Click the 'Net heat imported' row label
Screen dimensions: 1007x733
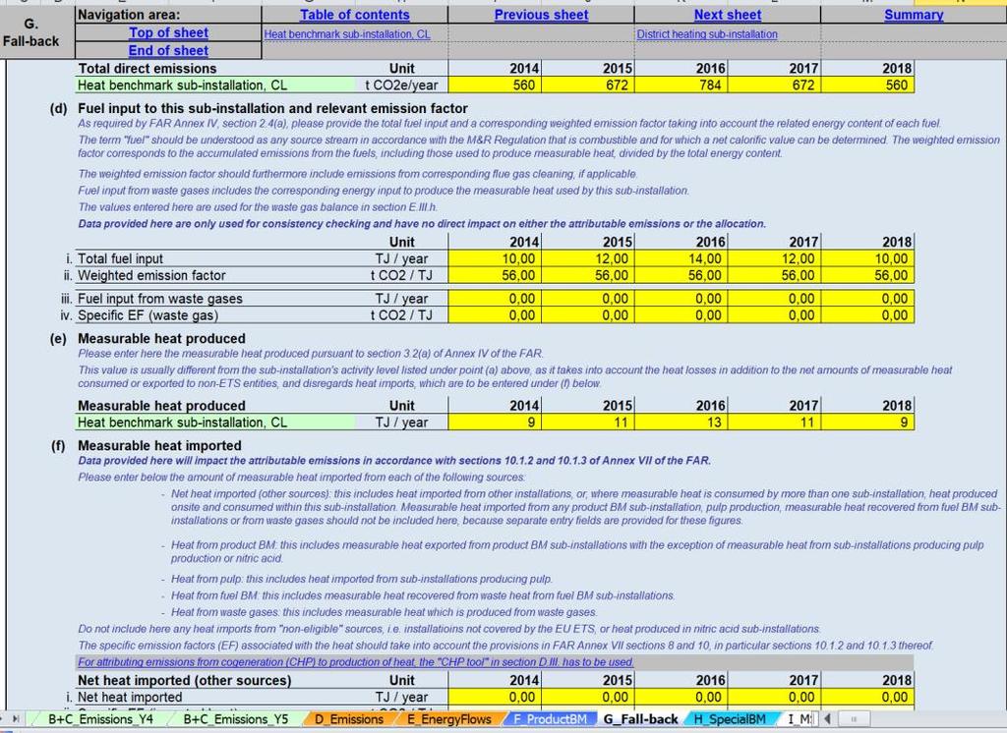point(130,697)
